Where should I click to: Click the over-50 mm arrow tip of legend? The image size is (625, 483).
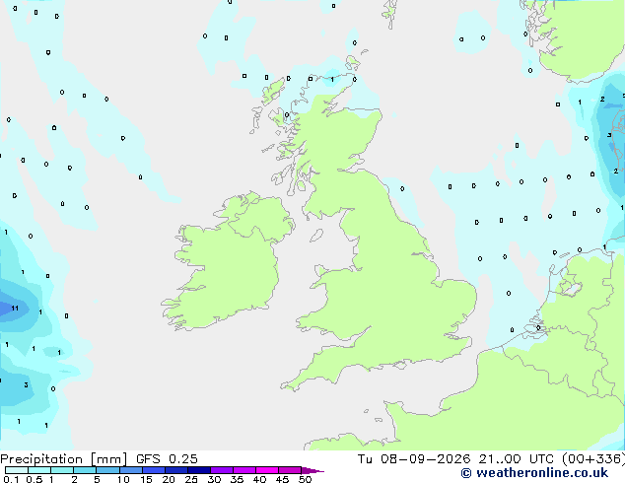point(312,470)
